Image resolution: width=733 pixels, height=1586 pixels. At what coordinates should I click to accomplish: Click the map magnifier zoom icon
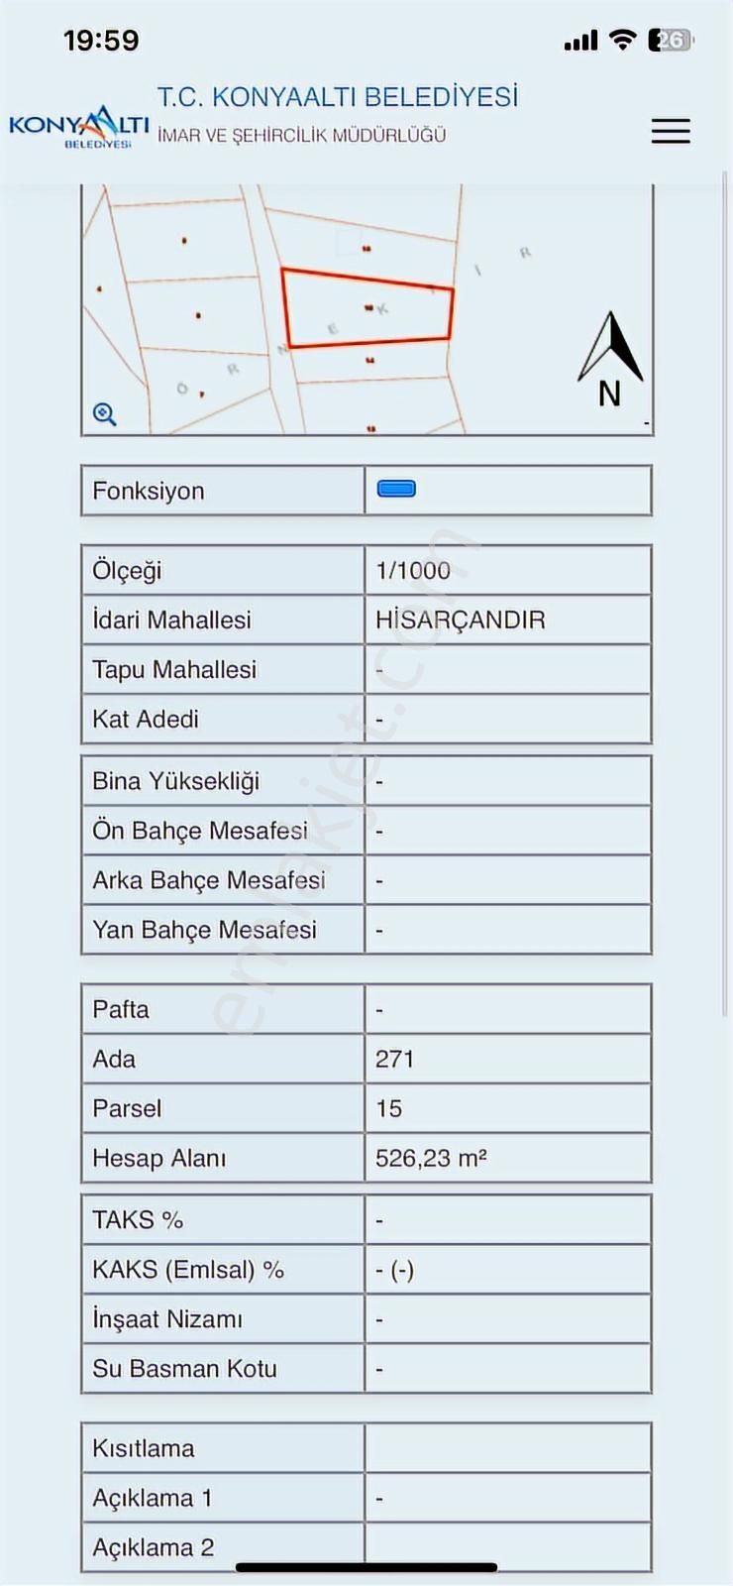point(105,413)
